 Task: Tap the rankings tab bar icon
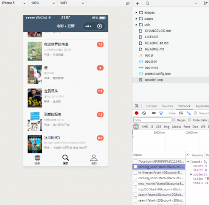[37, 160]
